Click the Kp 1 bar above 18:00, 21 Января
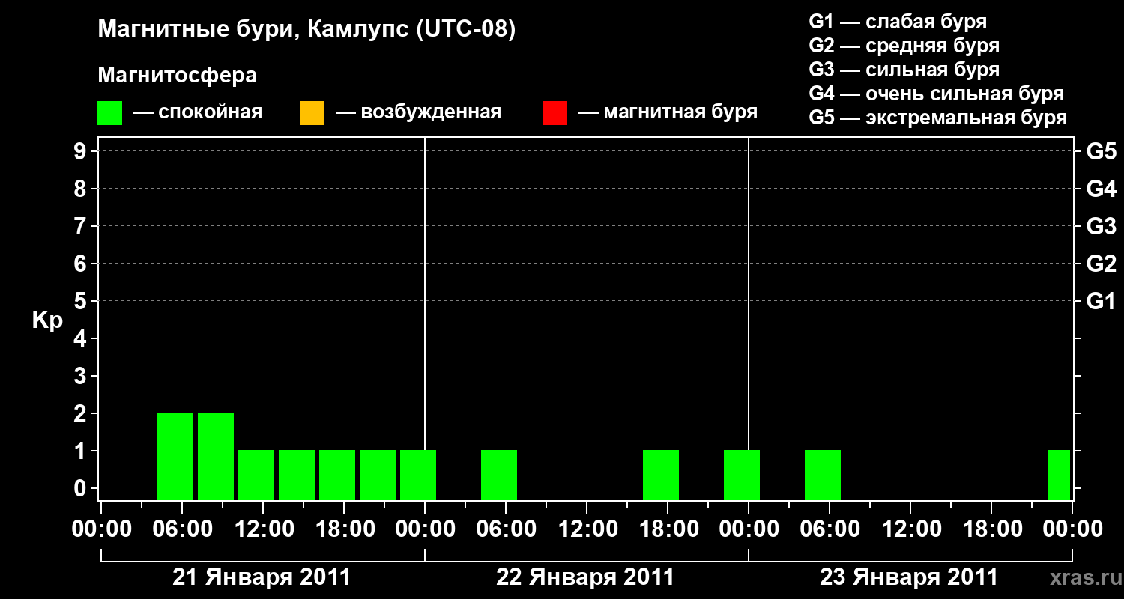The width and height of the screenshot is (1124, 599). coord(337,475)
